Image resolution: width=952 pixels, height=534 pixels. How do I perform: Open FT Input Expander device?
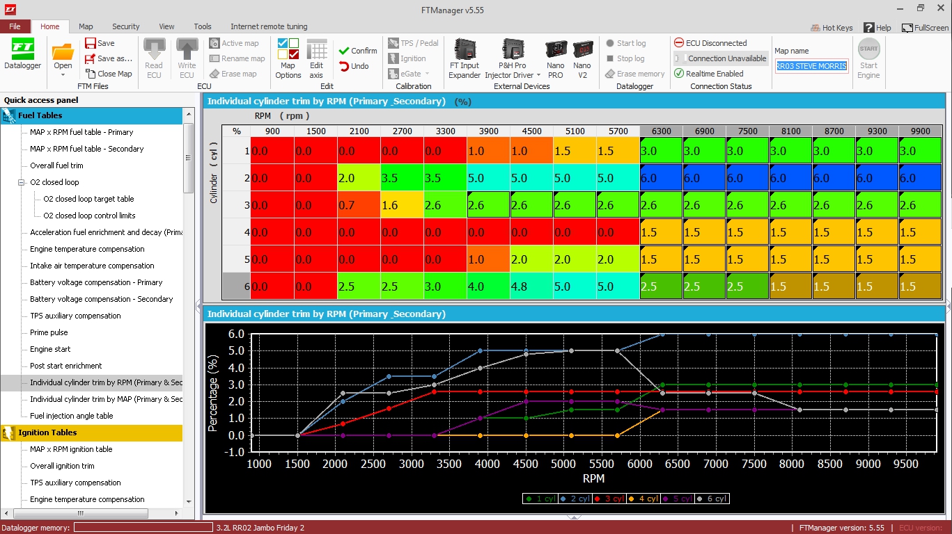465,58
